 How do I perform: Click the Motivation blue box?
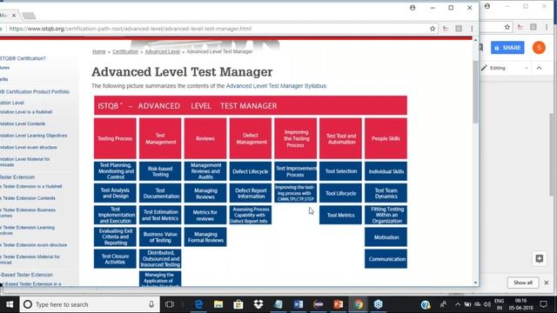click(x=386, y=237)
